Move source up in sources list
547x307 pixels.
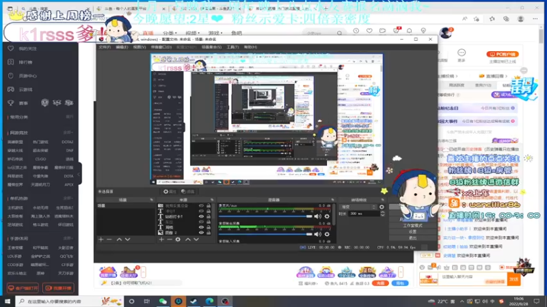coord(187,239)
